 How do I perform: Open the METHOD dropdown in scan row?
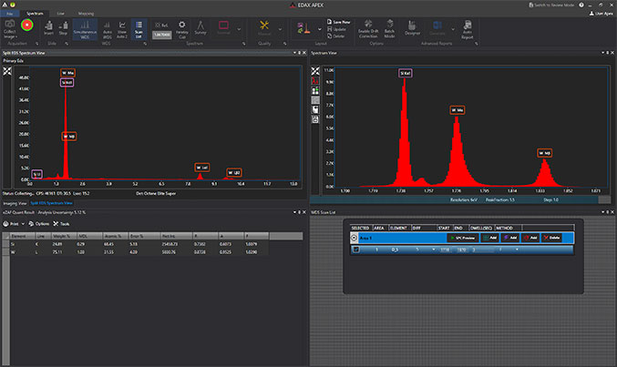coord(517,250)
